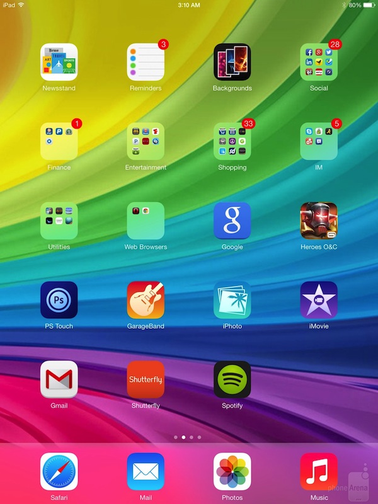Screen dimensions: 378x504
Task: Tap the IM folder badge showing 5
Action: pyautogui.click(x=336, y=123)
